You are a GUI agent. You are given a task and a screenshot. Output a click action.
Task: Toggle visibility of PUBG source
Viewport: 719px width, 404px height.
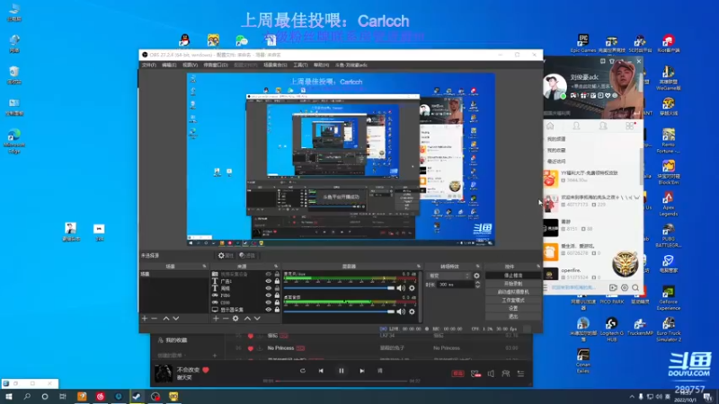click(268, 295)
